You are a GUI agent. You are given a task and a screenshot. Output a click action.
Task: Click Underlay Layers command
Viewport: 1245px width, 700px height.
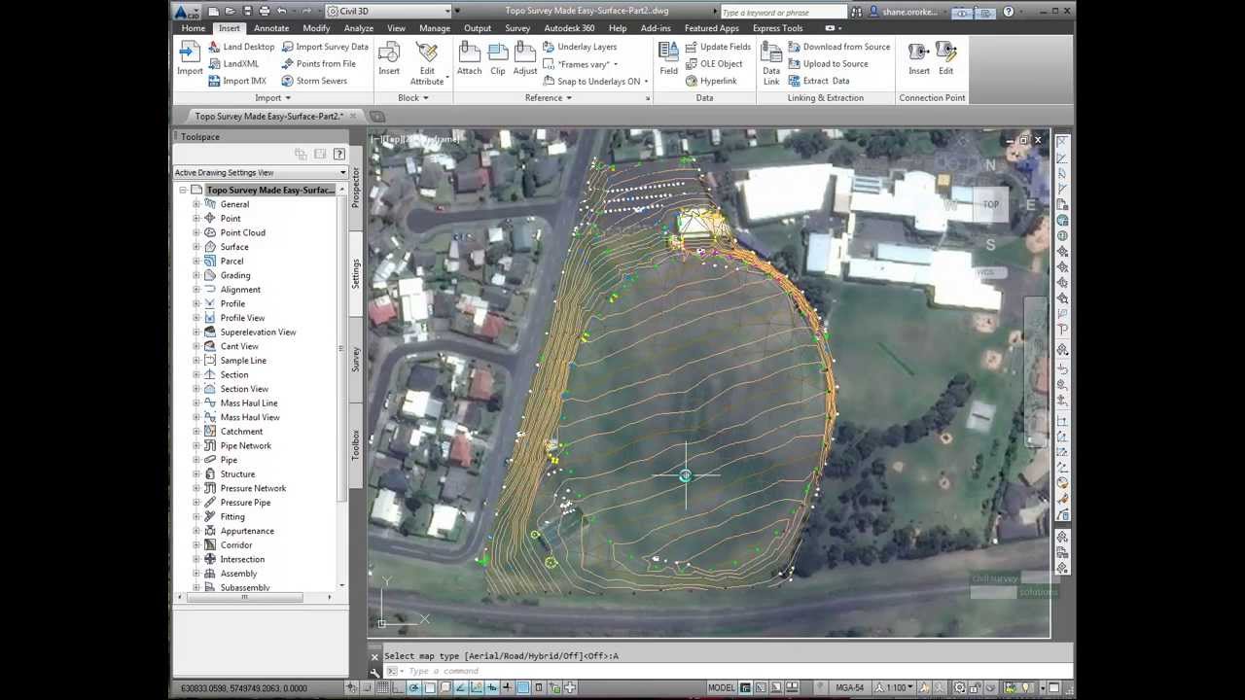(580, 47)
